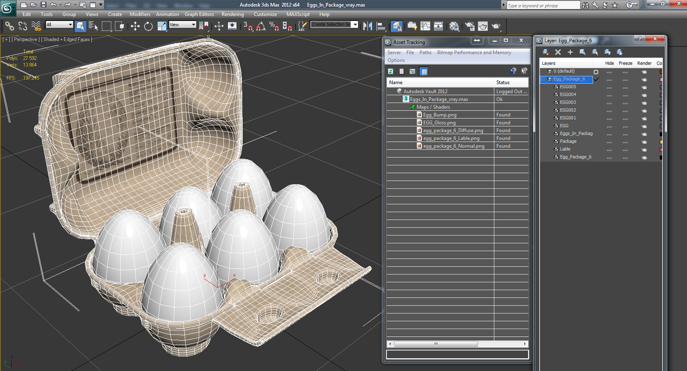Open the Mirror tool

(368, 26)
